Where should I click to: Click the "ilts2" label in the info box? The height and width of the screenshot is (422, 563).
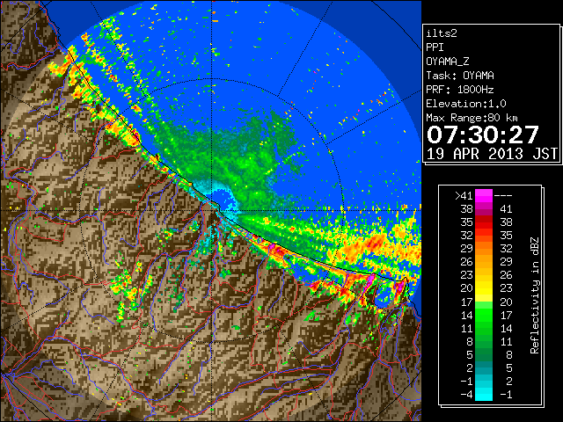[442, 33]
